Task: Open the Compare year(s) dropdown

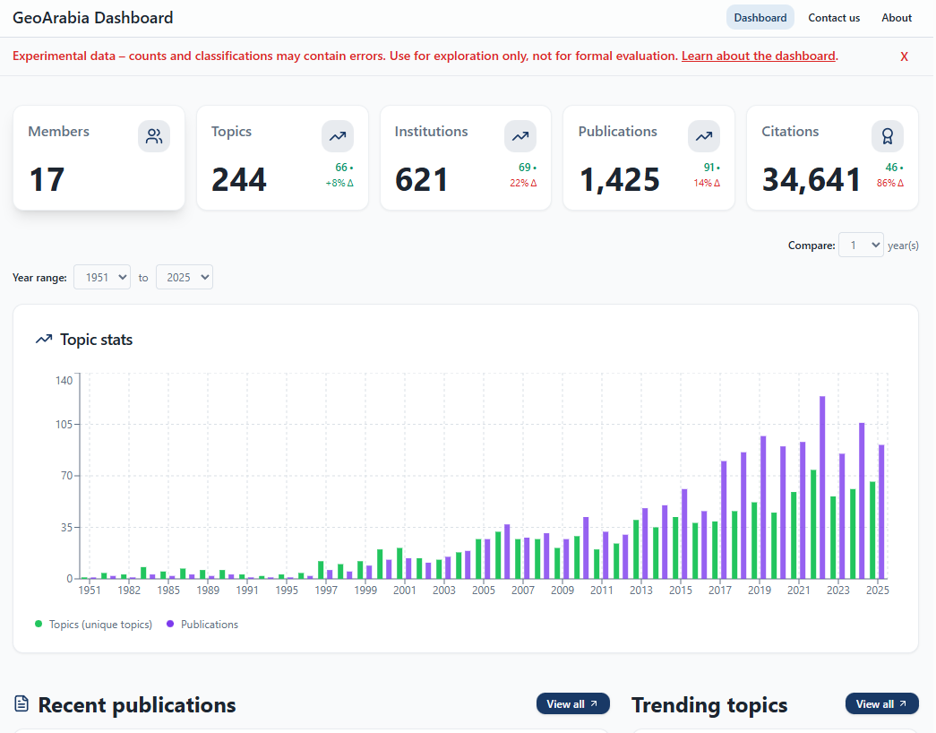Action: click(861, 245)
